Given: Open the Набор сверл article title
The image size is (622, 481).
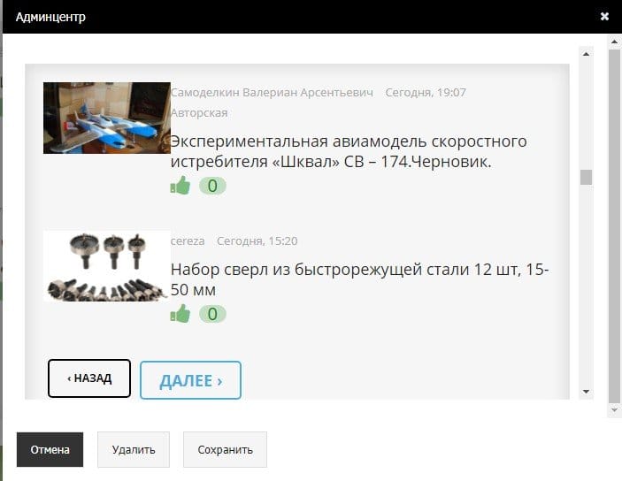Looking at the screenshot, I should (x=359, y=279).
